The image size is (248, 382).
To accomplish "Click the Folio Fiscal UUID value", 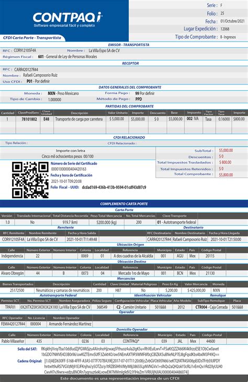I will tap(114, 188).
